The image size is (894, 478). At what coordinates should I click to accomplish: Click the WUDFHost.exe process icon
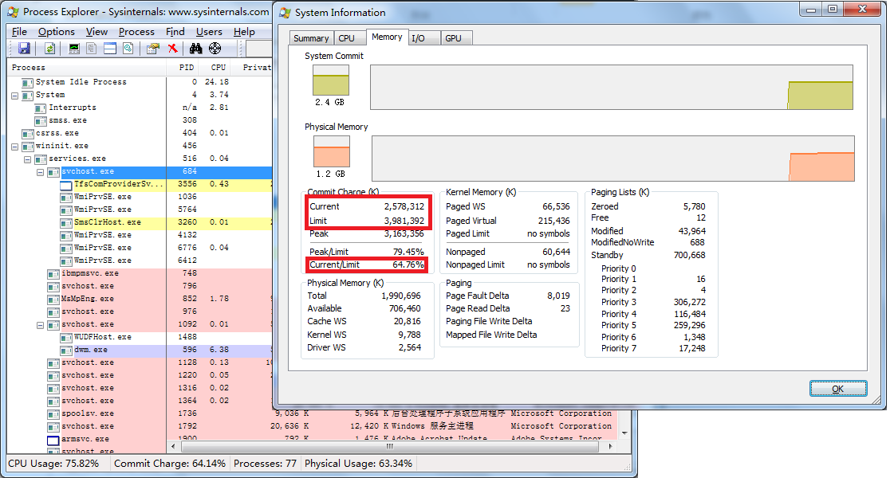tap(65, 338)
